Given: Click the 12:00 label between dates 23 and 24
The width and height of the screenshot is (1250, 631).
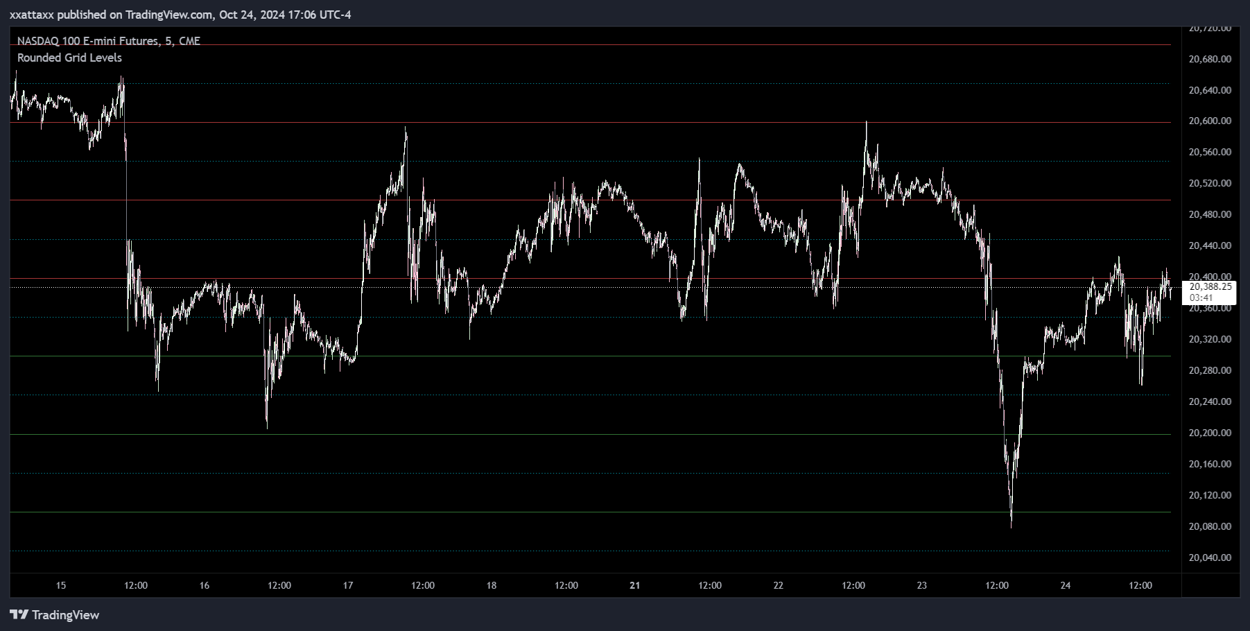Looking at the screenshot, I should 997,585.
